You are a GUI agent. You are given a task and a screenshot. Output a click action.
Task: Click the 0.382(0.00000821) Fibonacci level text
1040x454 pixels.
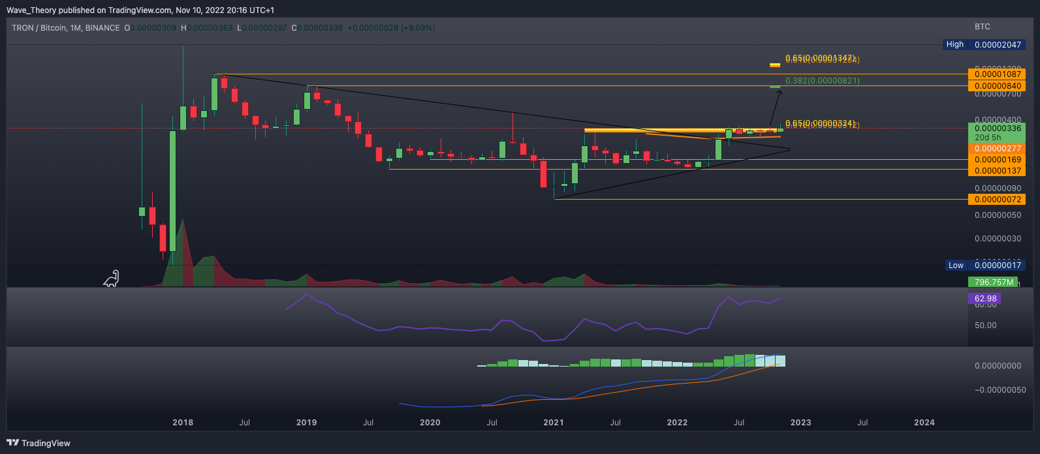(x=822, y=80)
